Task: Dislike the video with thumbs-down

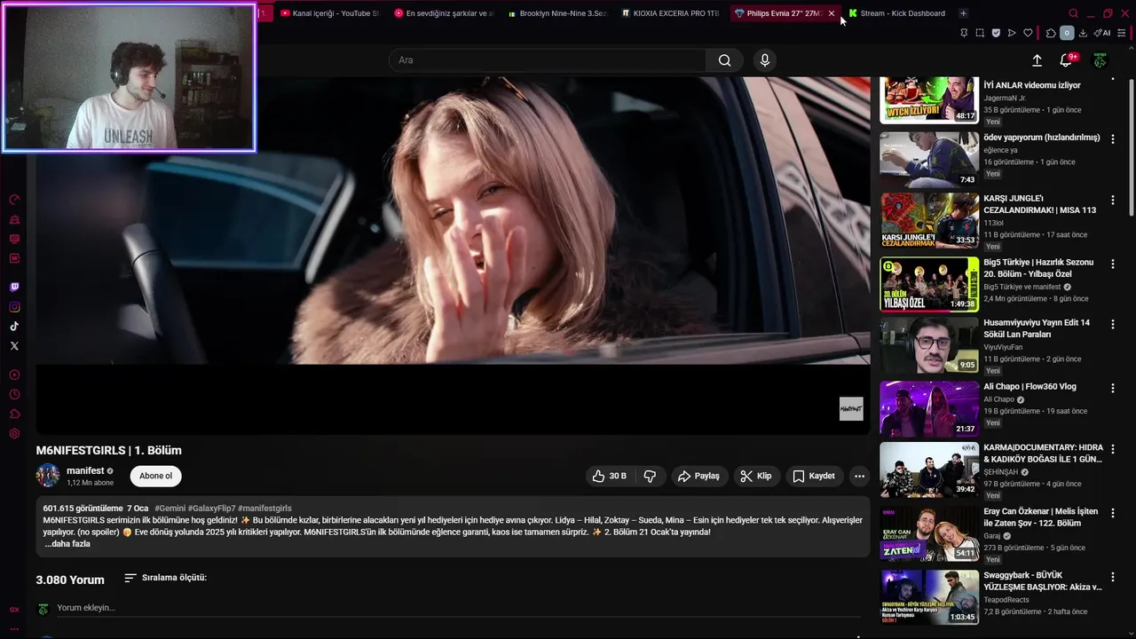Action: (650, 477)
